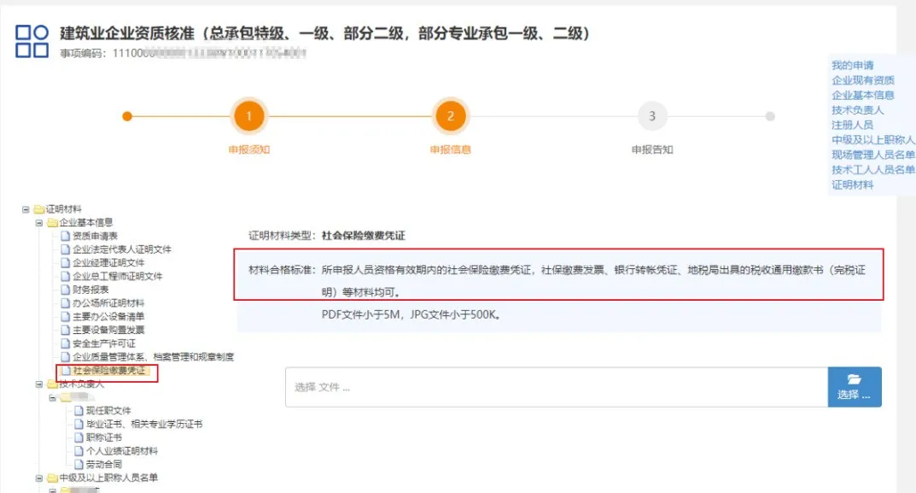Image resolution: width=916 pixels, height=493 pixels.
Task: Click the 选择 文件 input field
Action: coord(556,387)
